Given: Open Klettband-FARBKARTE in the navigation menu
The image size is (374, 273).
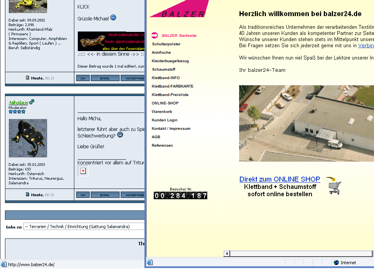Looking at the screenshot, I should click(x=172, y=86).
